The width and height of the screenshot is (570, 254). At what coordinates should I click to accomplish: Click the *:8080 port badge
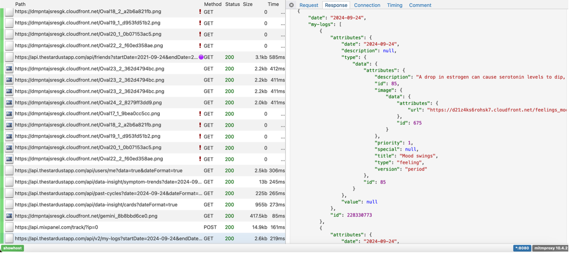(x=522, y=248)
